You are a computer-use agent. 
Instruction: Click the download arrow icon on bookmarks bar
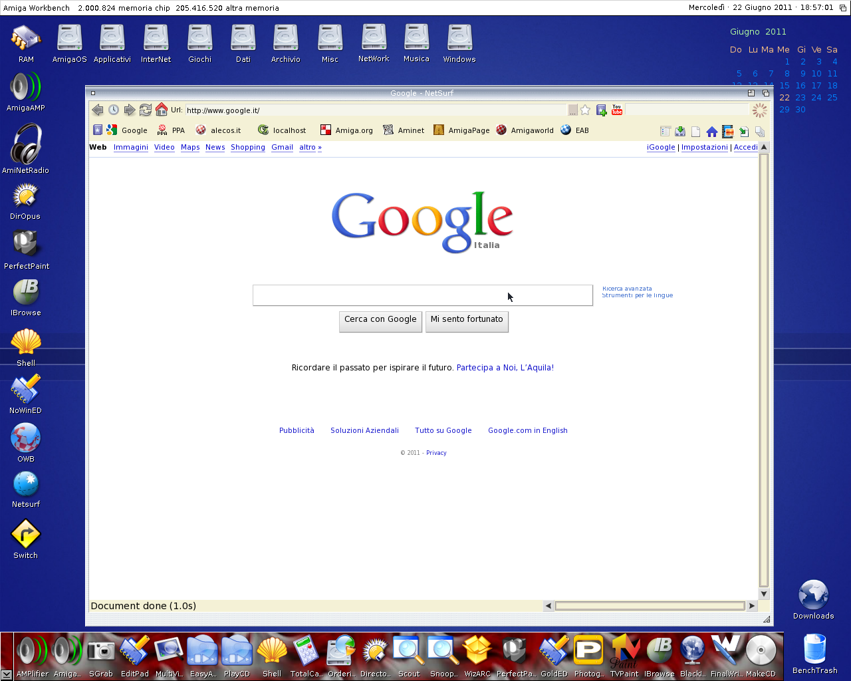[x=680, y=132]
